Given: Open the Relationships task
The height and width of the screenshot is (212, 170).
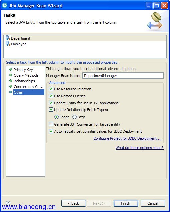Looking at the screenshot, I should pyautogui.click(x=24, y=81).
